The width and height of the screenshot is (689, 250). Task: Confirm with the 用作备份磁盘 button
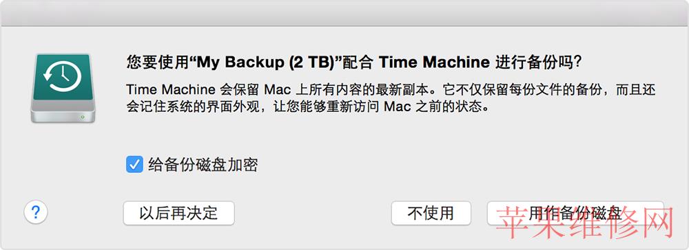click(x=575, y=213)
